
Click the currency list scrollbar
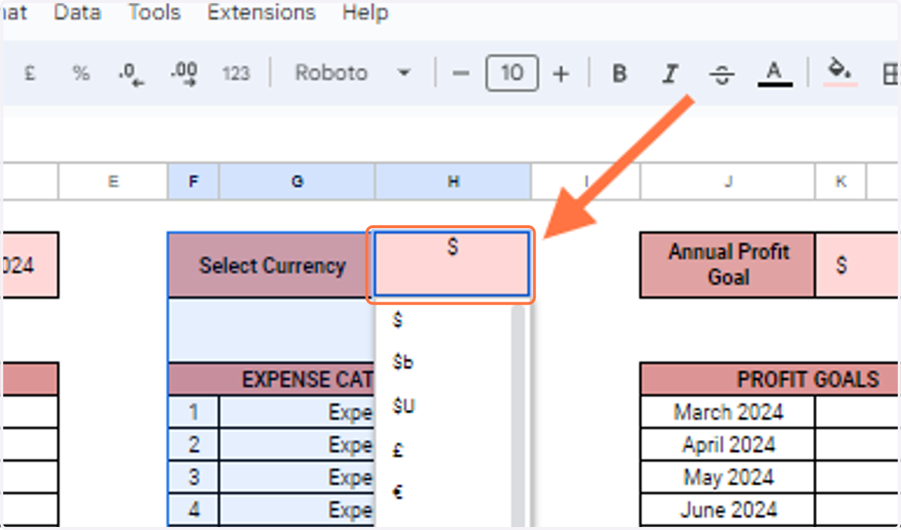pos(517,417)
